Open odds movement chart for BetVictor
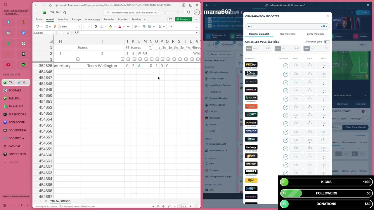The width and height of the screenshot is (374, 210). click(285, 83)
